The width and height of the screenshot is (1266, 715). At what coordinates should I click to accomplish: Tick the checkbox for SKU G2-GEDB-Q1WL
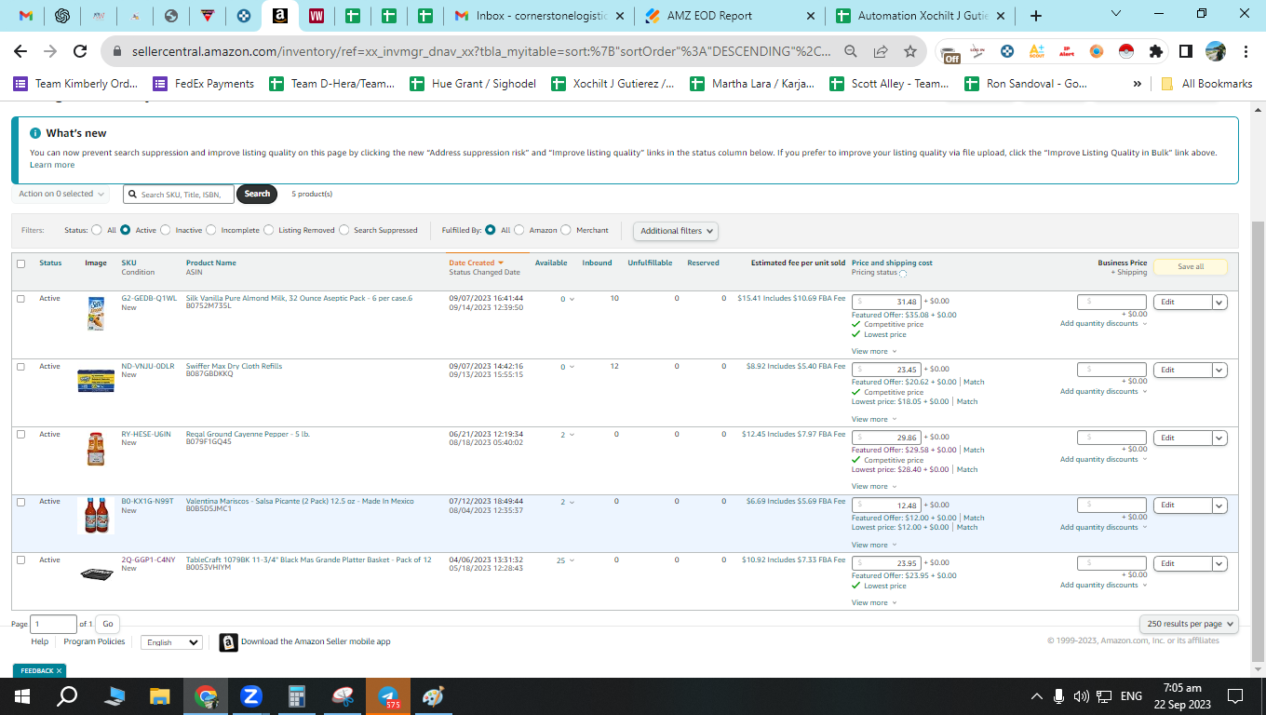click(x=21, y=299)
